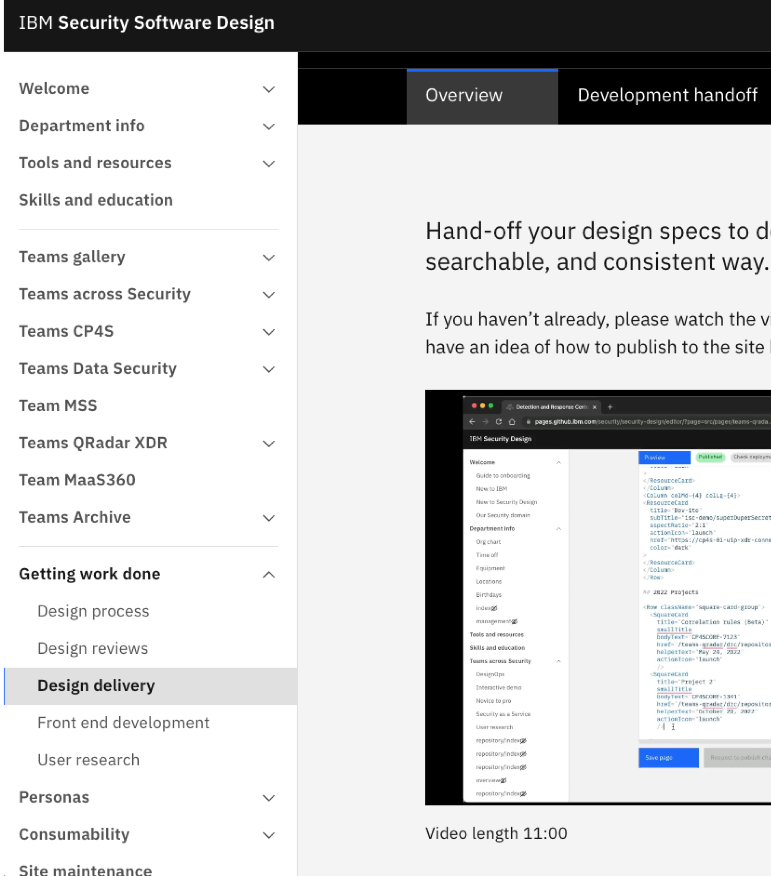The width and height of the screenshot is (771, 876).
Task: Expand the Personas chevron
Action: 269,798
